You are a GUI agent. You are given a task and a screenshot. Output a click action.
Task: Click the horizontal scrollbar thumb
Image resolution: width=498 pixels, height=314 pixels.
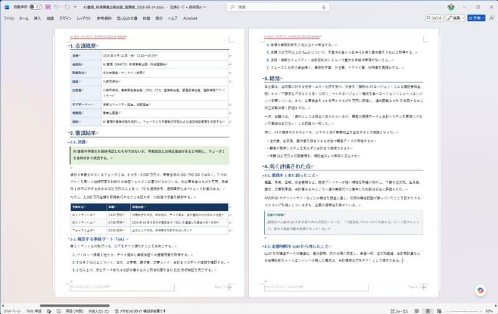pyautogui.click(x=75, y=306)
